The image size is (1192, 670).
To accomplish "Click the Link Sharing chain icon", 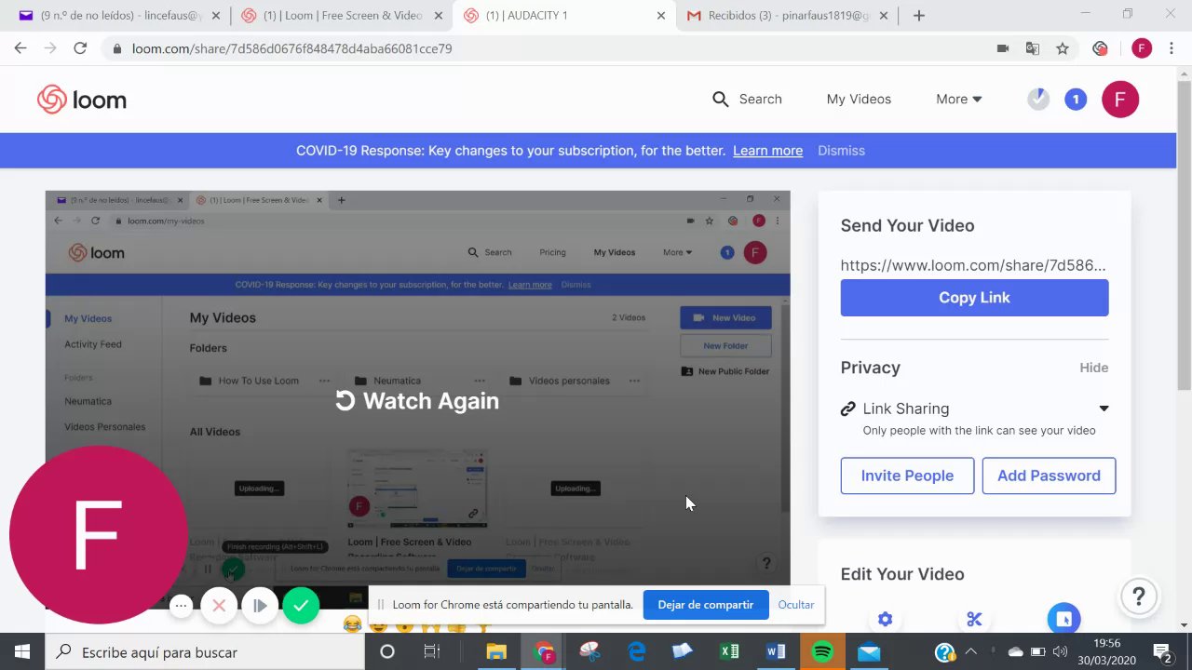I will [x=847, y=409].
